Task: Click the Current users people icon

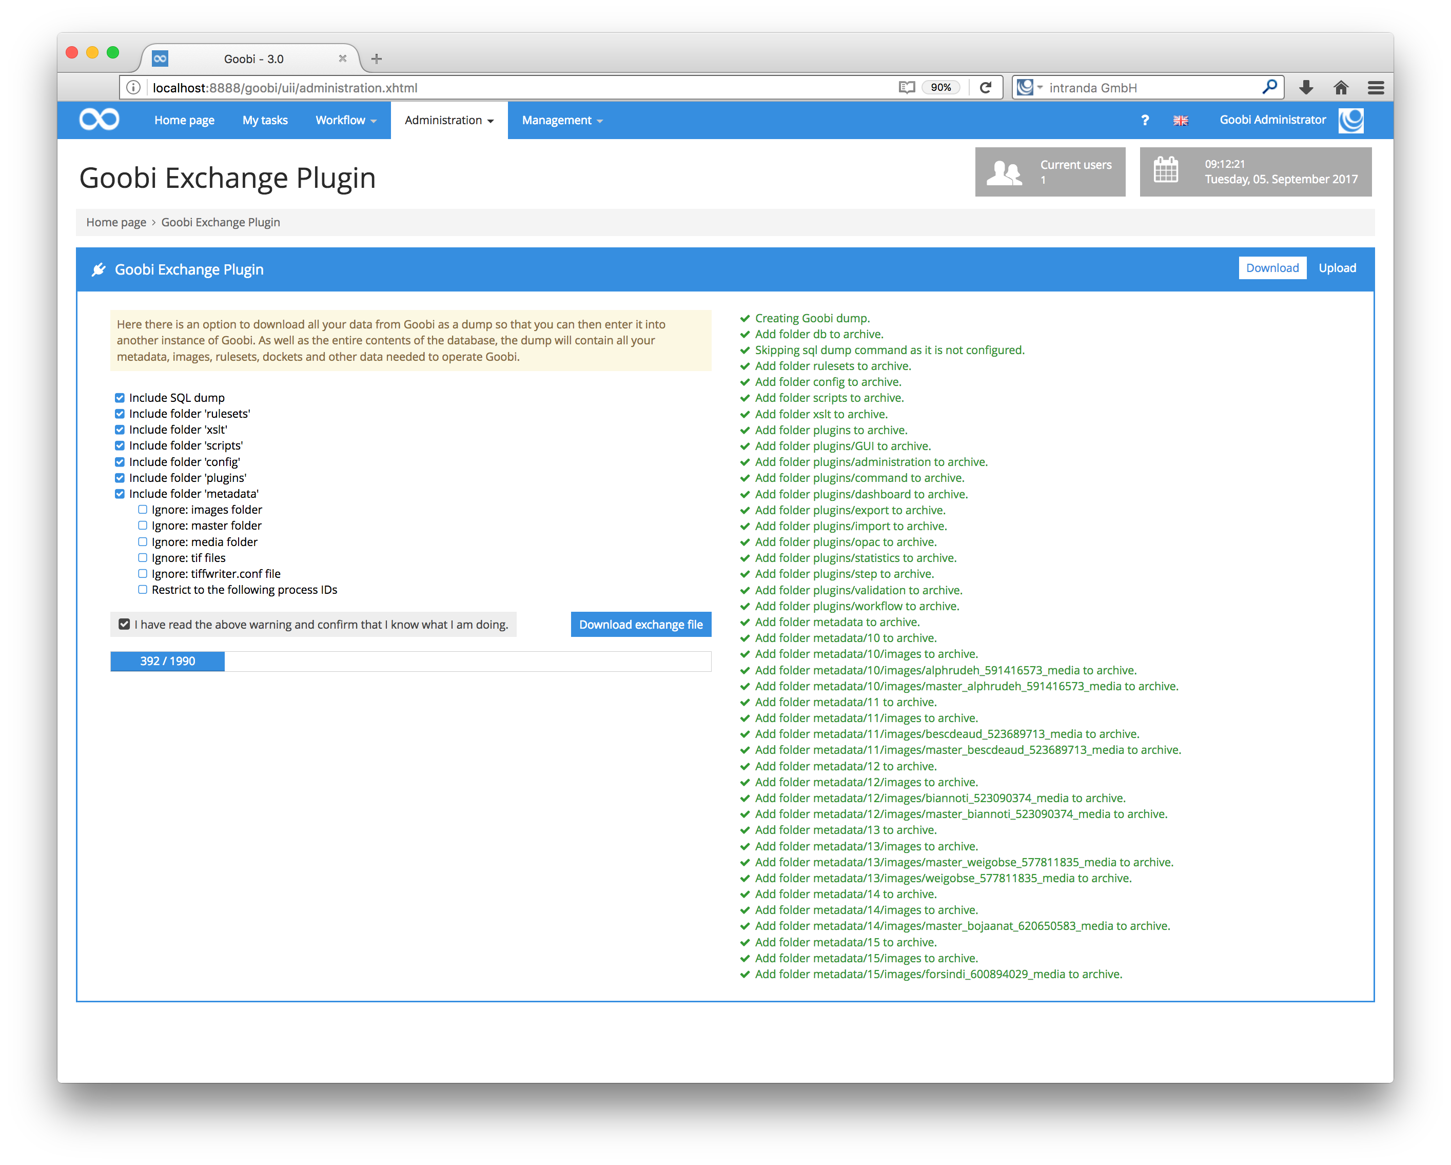Action: 1004,172
